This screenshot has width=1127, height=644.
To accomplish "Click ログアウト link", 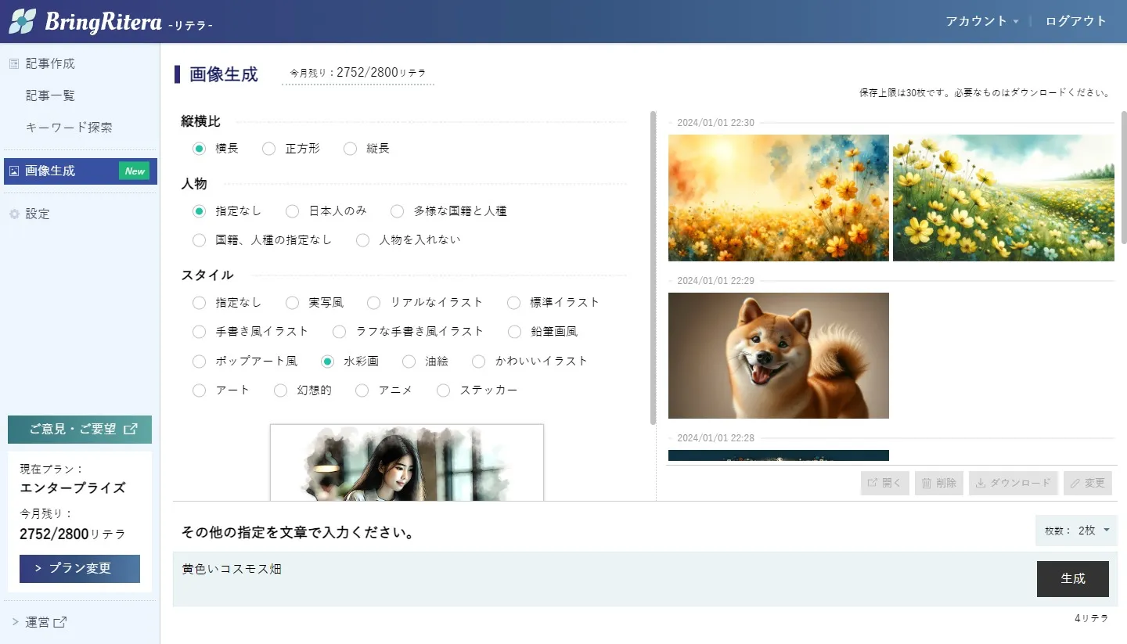I will [1076, 21].
